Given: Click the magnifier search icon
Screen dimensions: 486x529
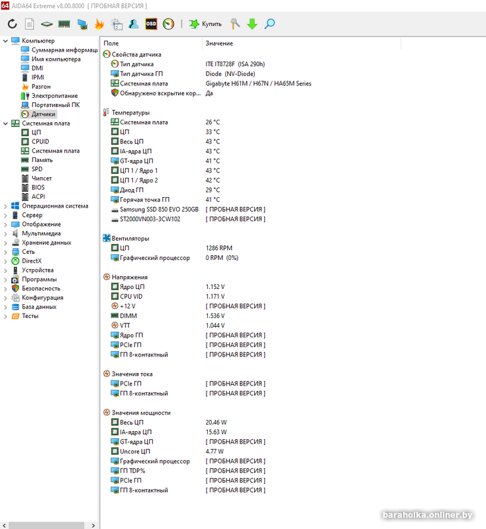Looking at the screenshot, I should coord(269,24).
